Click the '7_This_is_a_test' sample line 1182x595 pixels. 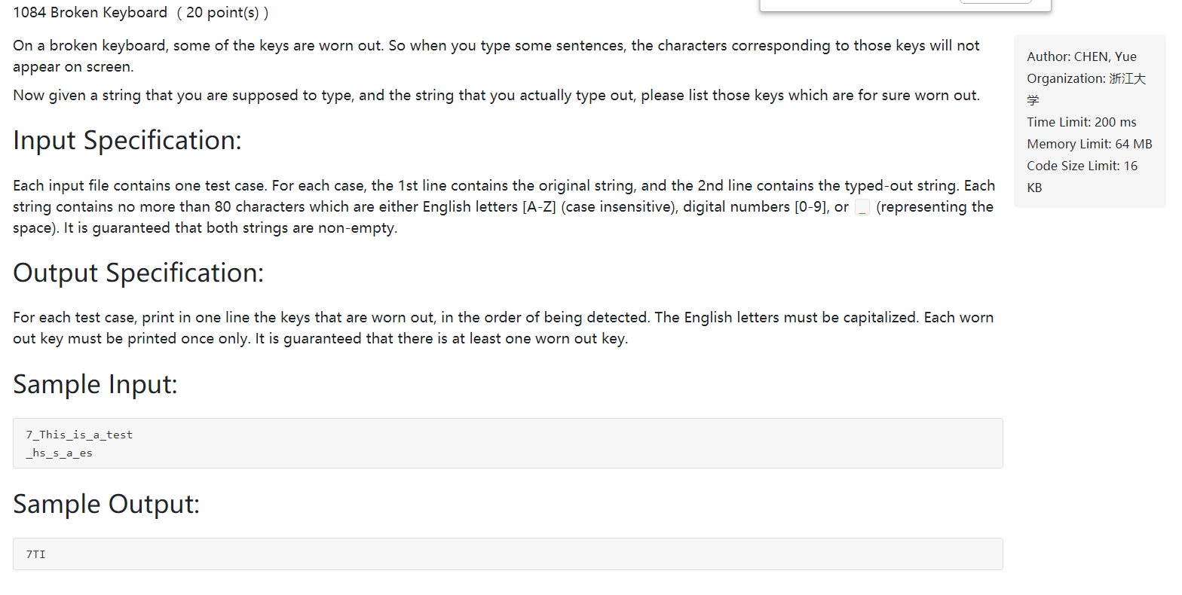[79, 435]
